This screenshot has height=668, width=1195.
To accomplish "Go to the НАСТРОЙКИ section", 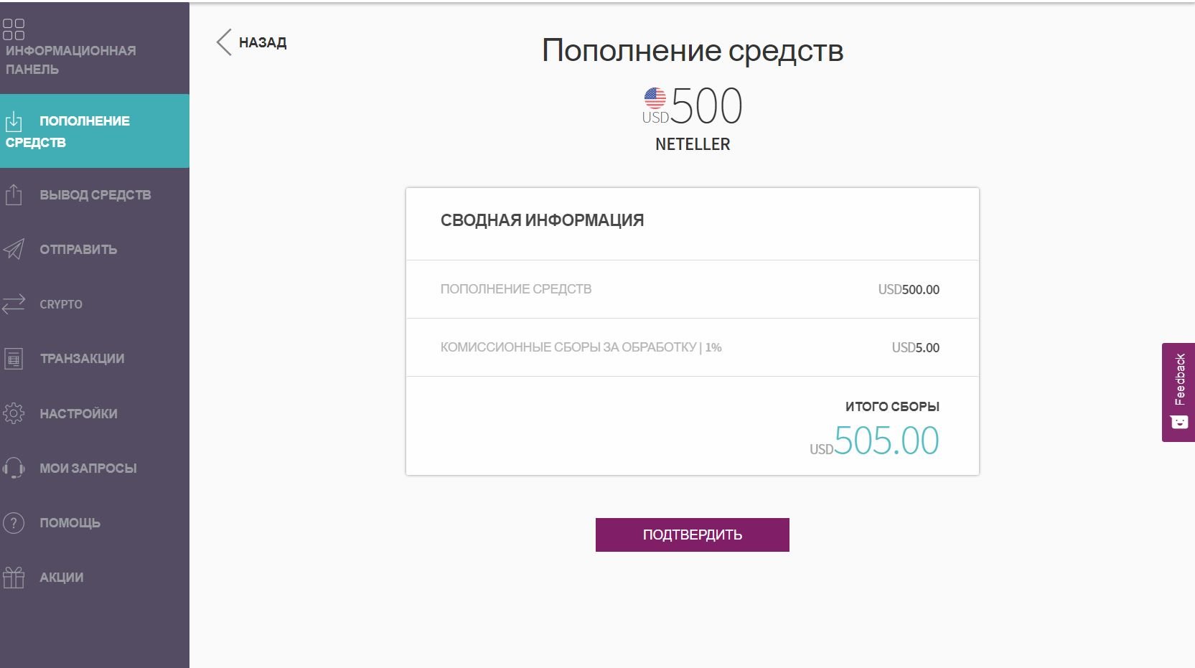I will point(78,413).
